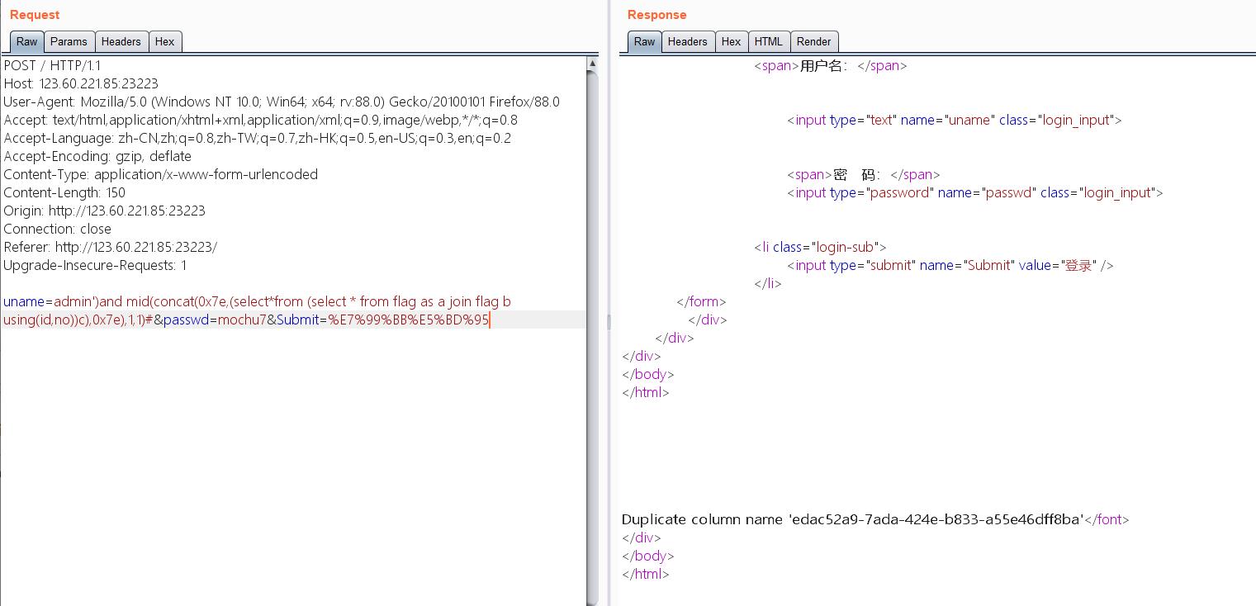
Task: Select the Request Raw tab
Action: pyautogui.click(x=26, y=41)
